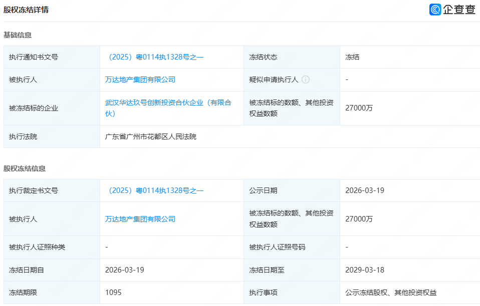Open the 执行通知书文号 case number link
Image resolution: width=480 pixels, height=306 pixels.
154,57
